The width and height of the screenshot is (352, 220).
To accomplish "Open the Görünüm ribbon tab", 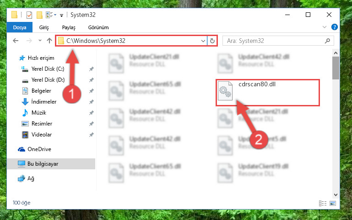I will [98, 27].
